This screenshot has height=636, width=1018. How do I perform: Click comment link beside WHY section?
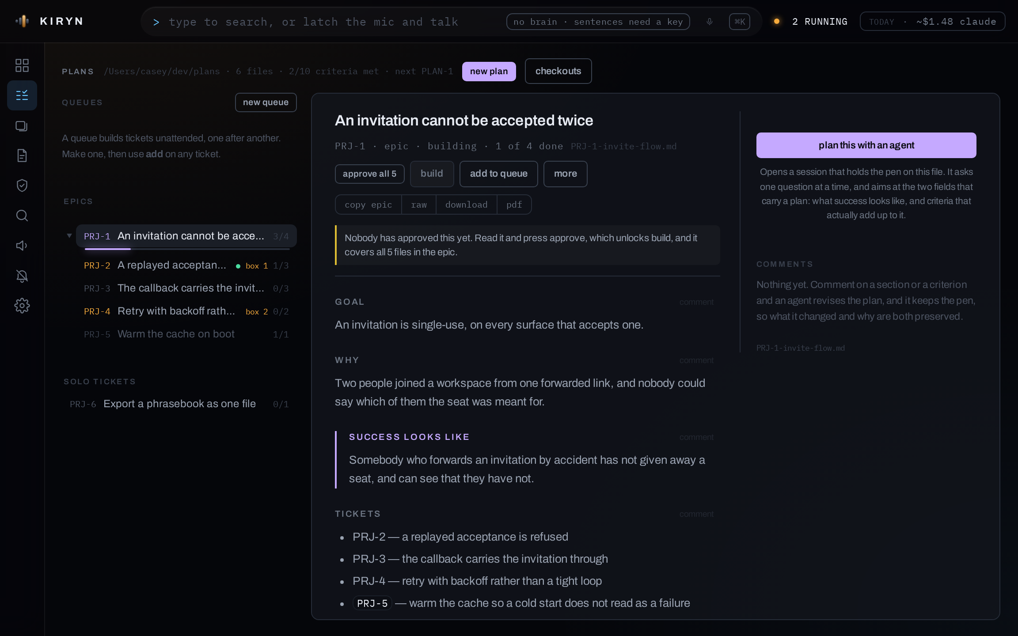(x=696, y=360)
